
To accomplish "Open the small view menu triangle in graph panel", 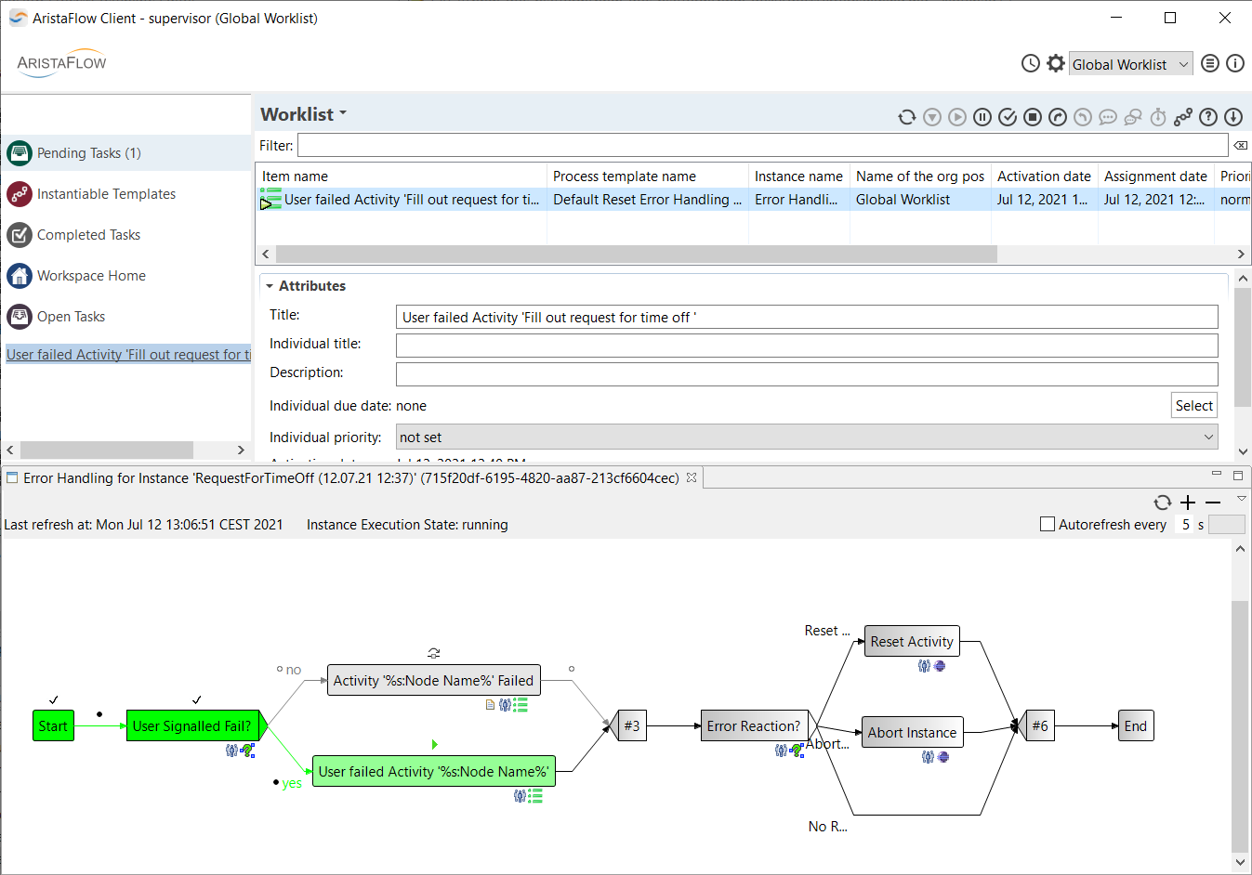I will [1241, 499].
